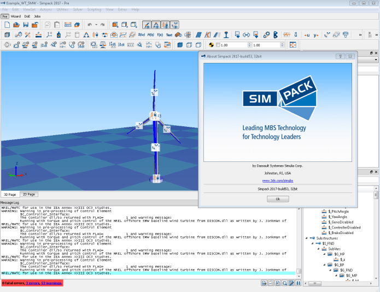Pause the message log output
380x292 pixels.
click(298, 283)
